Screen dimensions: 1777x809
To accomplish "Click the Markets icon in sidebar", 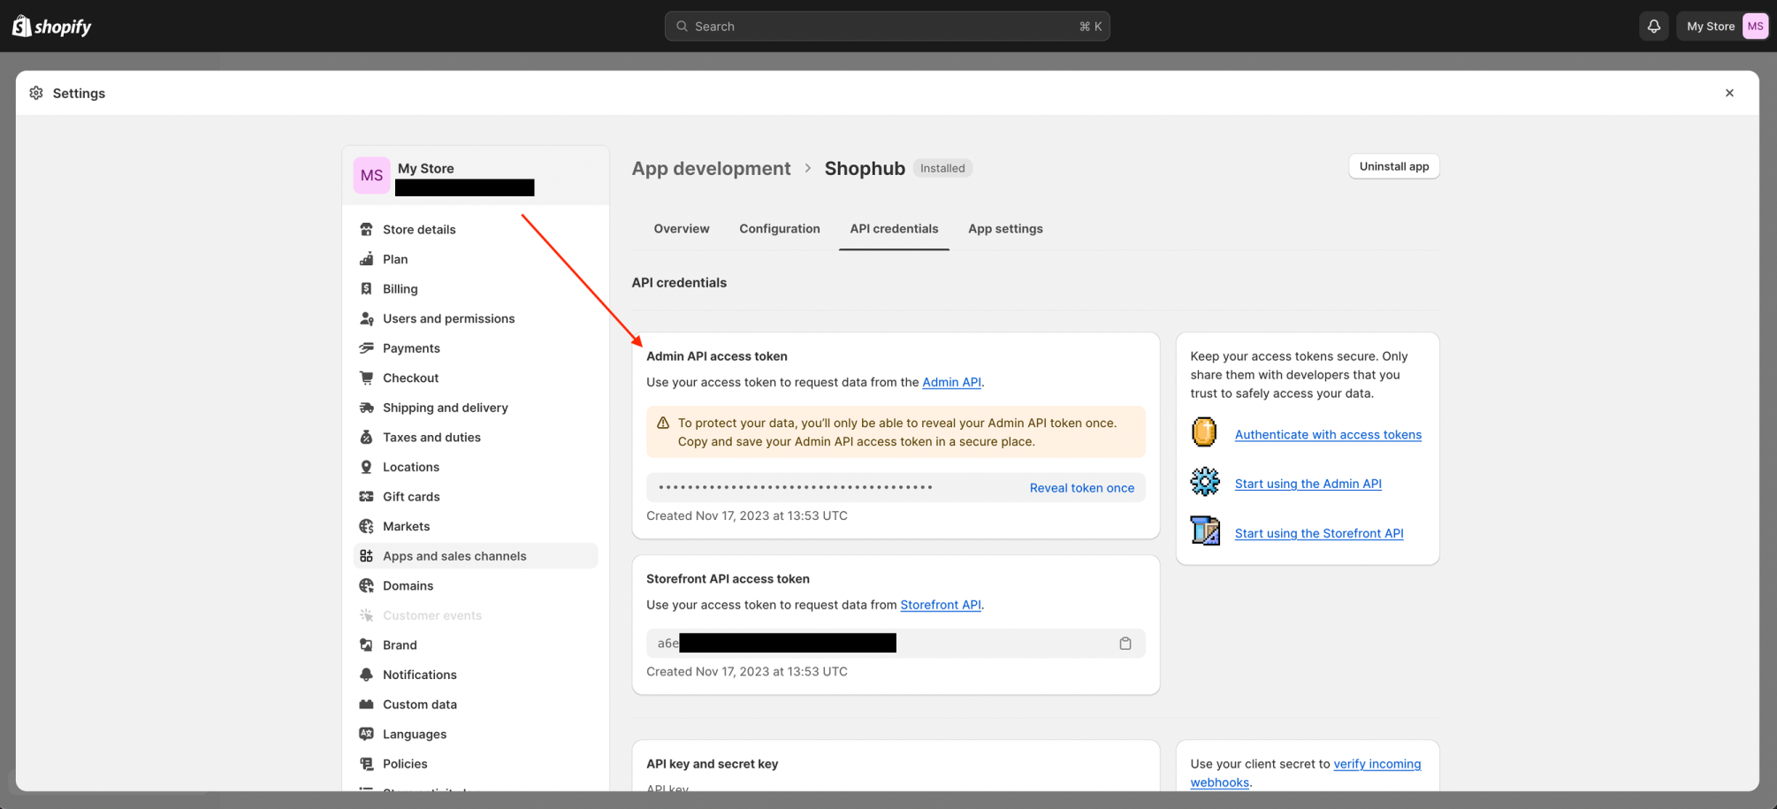I will (367, 525).
